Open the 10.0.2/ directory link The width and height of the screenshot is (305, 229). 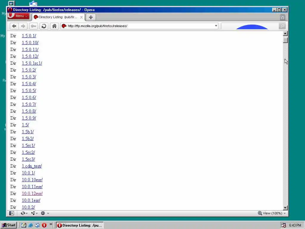[x=28, y=207]
